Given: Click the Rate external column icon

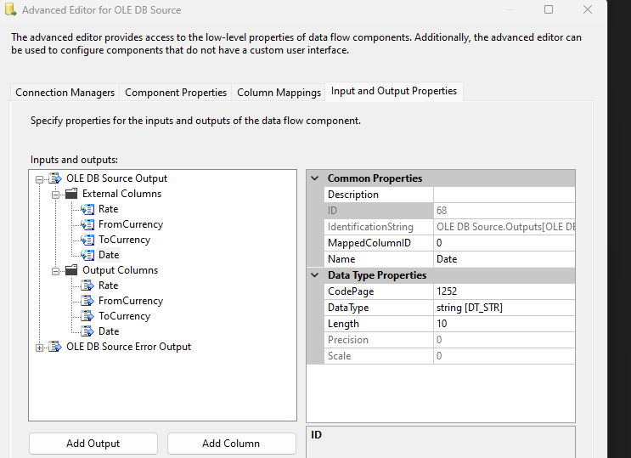Looking at the screenshot, I should [87, 209].
